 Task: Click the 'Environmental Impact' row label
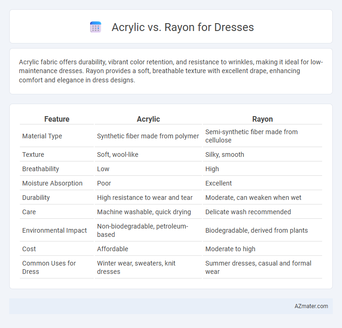pos(55,230)
